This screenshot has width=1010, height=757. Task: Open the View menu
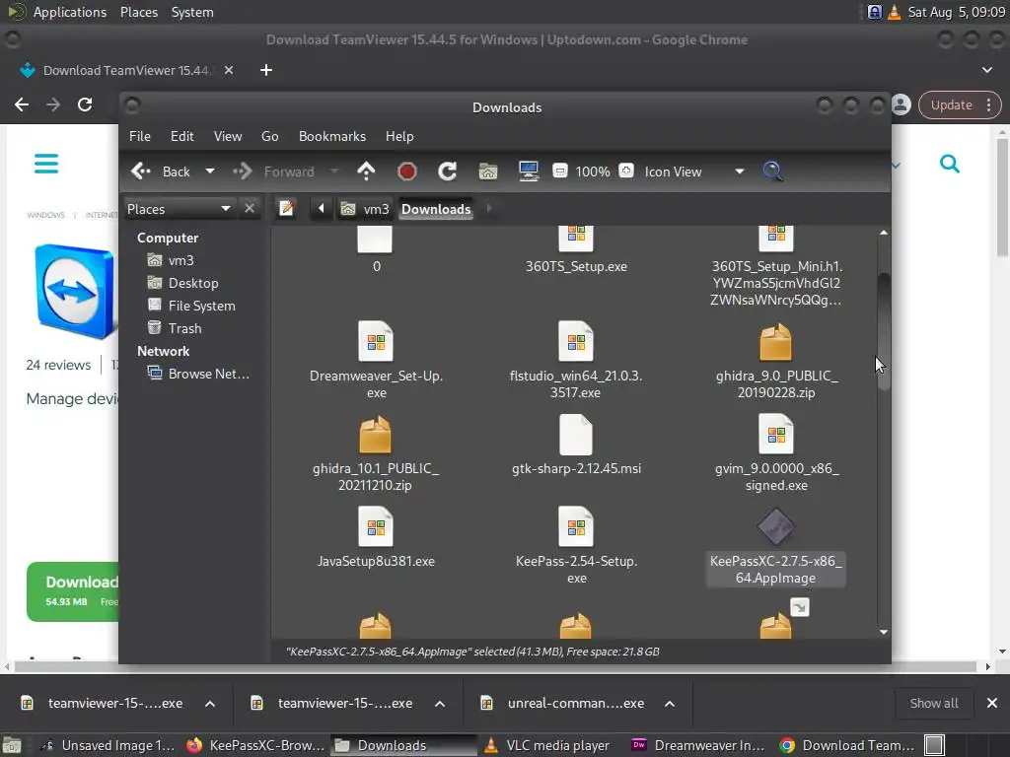click(x=228, y=136)
